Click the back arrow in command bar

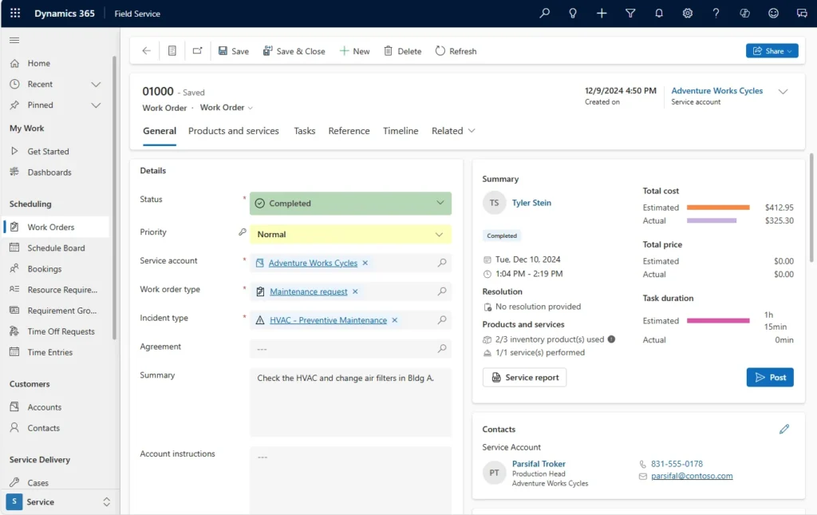coord(146,51)
